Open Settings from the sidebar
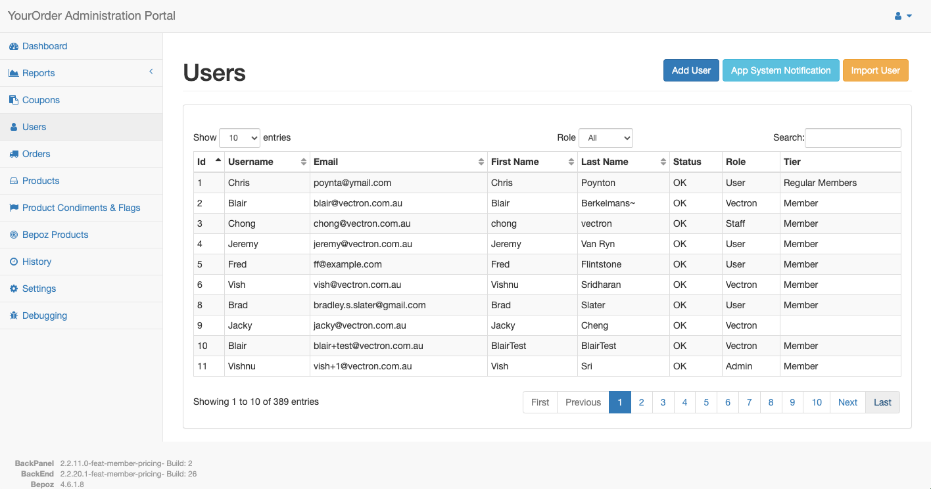This screenshot has width=931, height=489. 39,289
